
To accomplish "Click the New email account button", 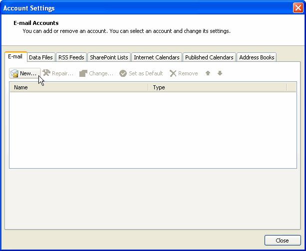I will 24,73.
